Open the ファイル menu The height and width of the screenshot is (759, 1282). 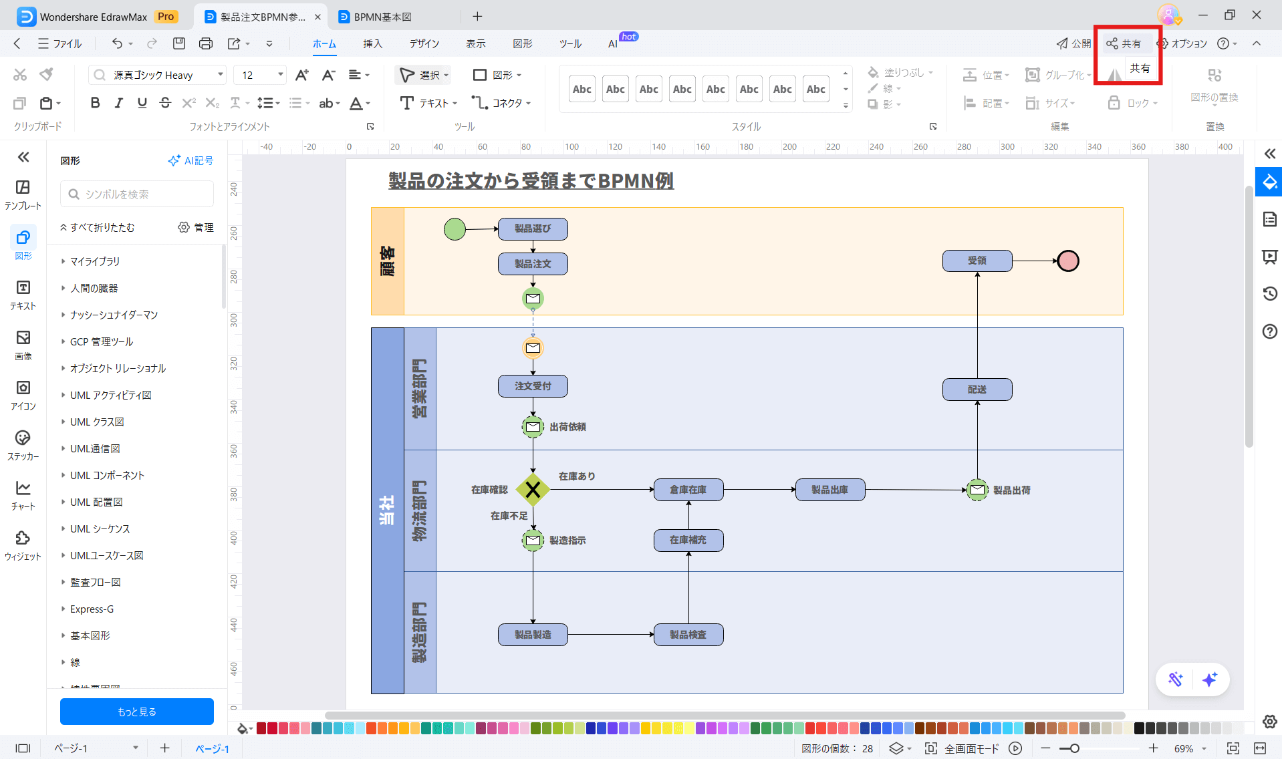coord(59,43)
